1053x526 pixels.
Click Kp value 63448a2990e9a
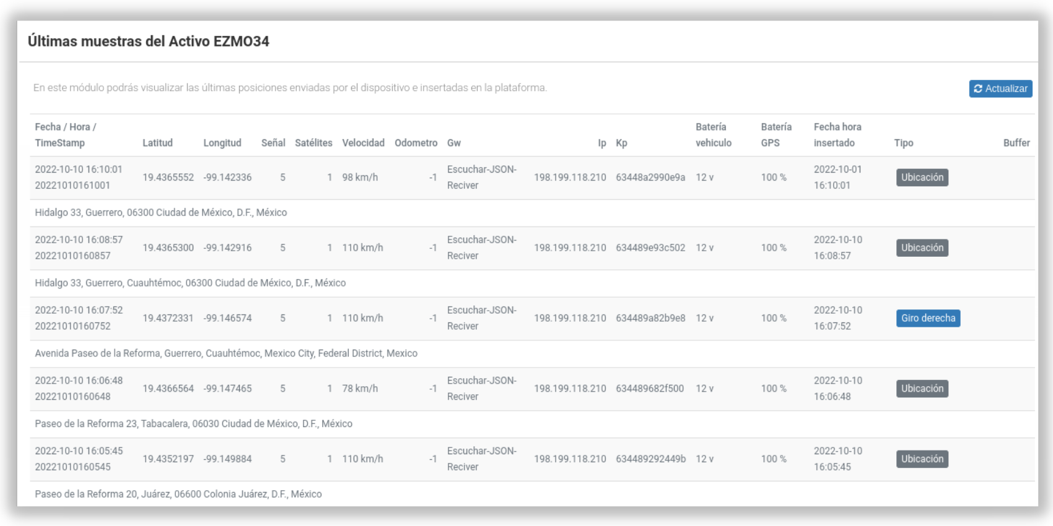point(650,178)
